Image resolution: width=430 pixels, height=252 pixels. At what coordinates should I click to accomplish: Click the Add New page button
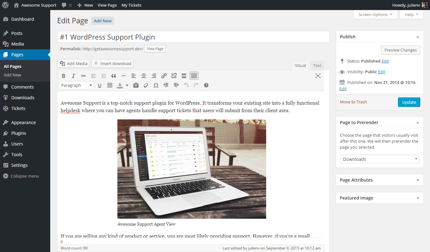coord(103,21)
